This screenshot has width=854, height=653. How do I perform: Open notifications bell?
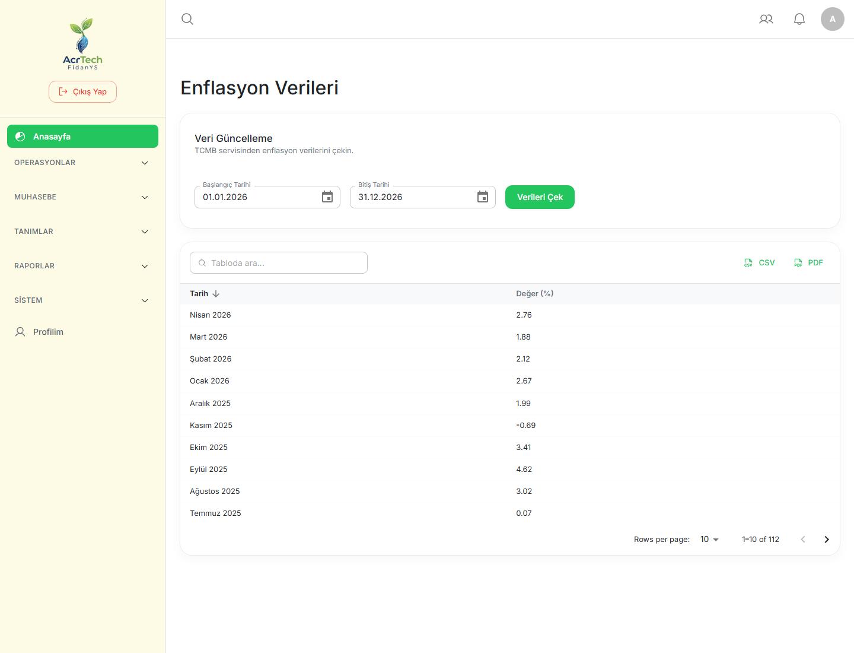(x=799, y=19)
